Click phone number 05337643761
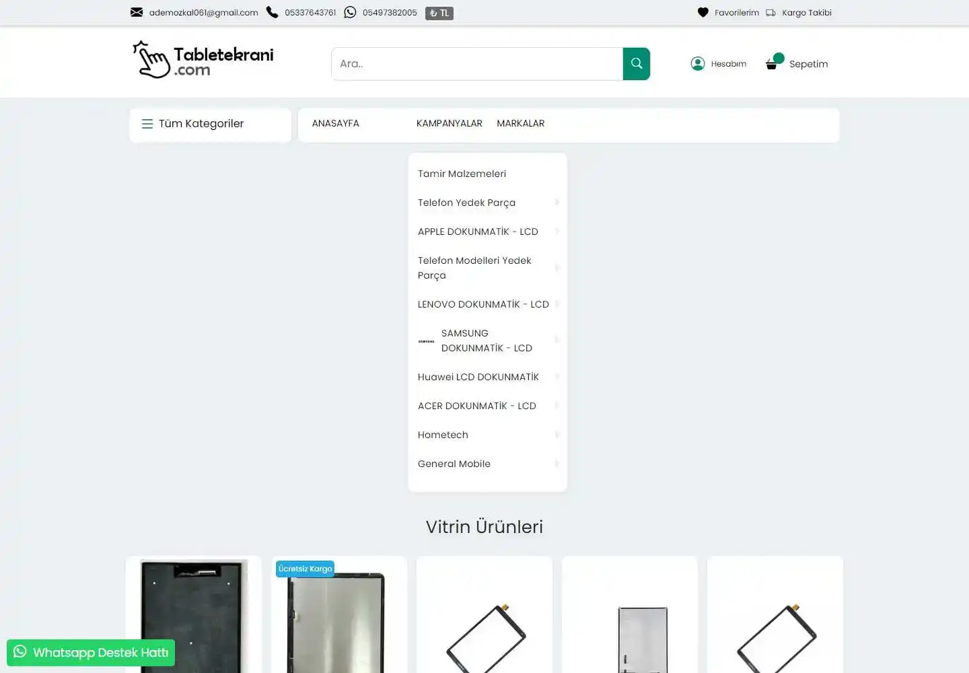This screenshot has height=673, width=969. [310, 12]
